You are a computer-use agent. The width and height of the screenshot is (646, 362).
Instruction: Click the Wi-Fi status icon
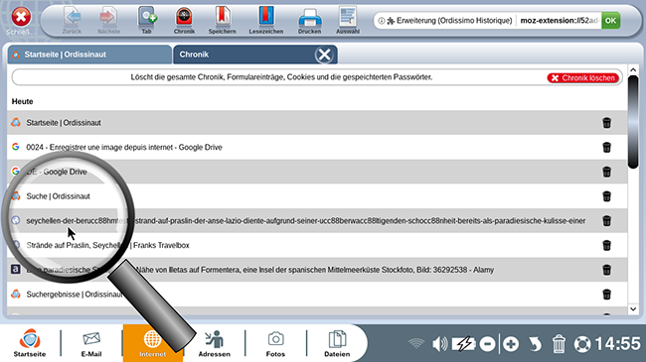tap(416, 343)
